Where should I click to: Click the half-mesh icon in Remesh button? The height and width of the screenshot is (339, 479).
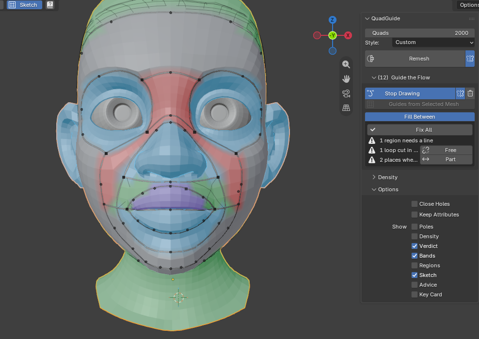click(x=370, y=59)
